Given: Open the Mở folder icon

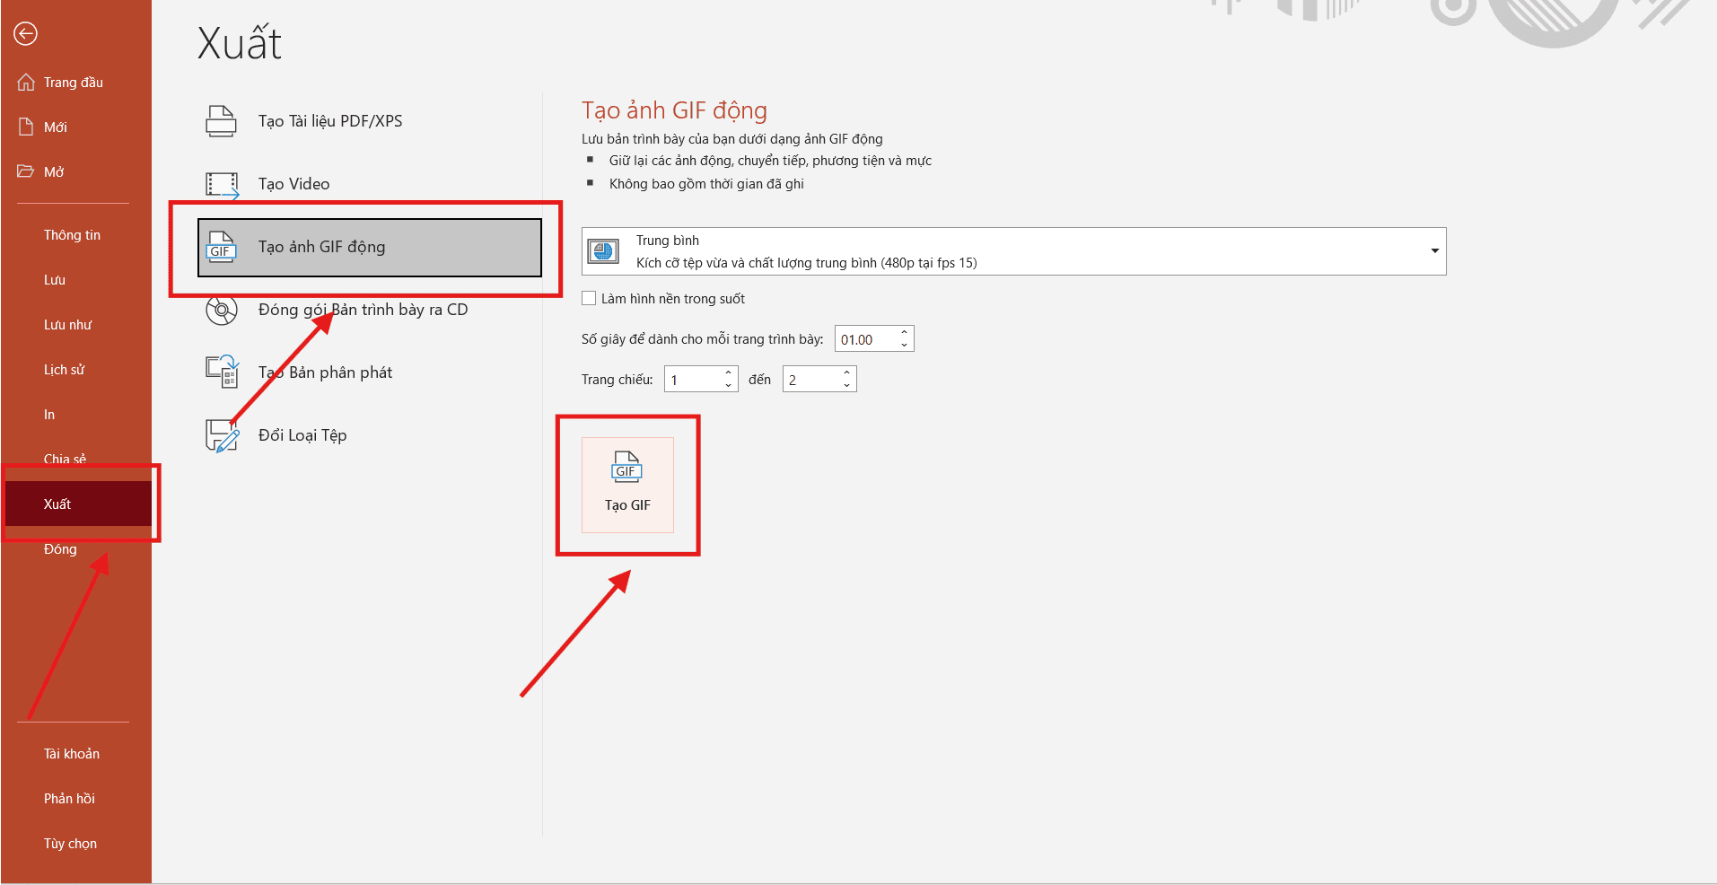Looking at the screenshot, I should tap(26, 171).
